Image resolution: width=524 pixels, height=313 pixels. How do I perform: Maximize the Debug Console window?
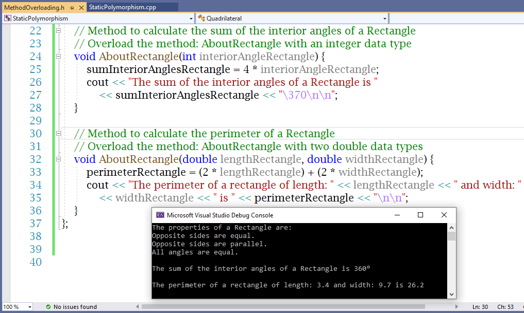click(420, 215)
